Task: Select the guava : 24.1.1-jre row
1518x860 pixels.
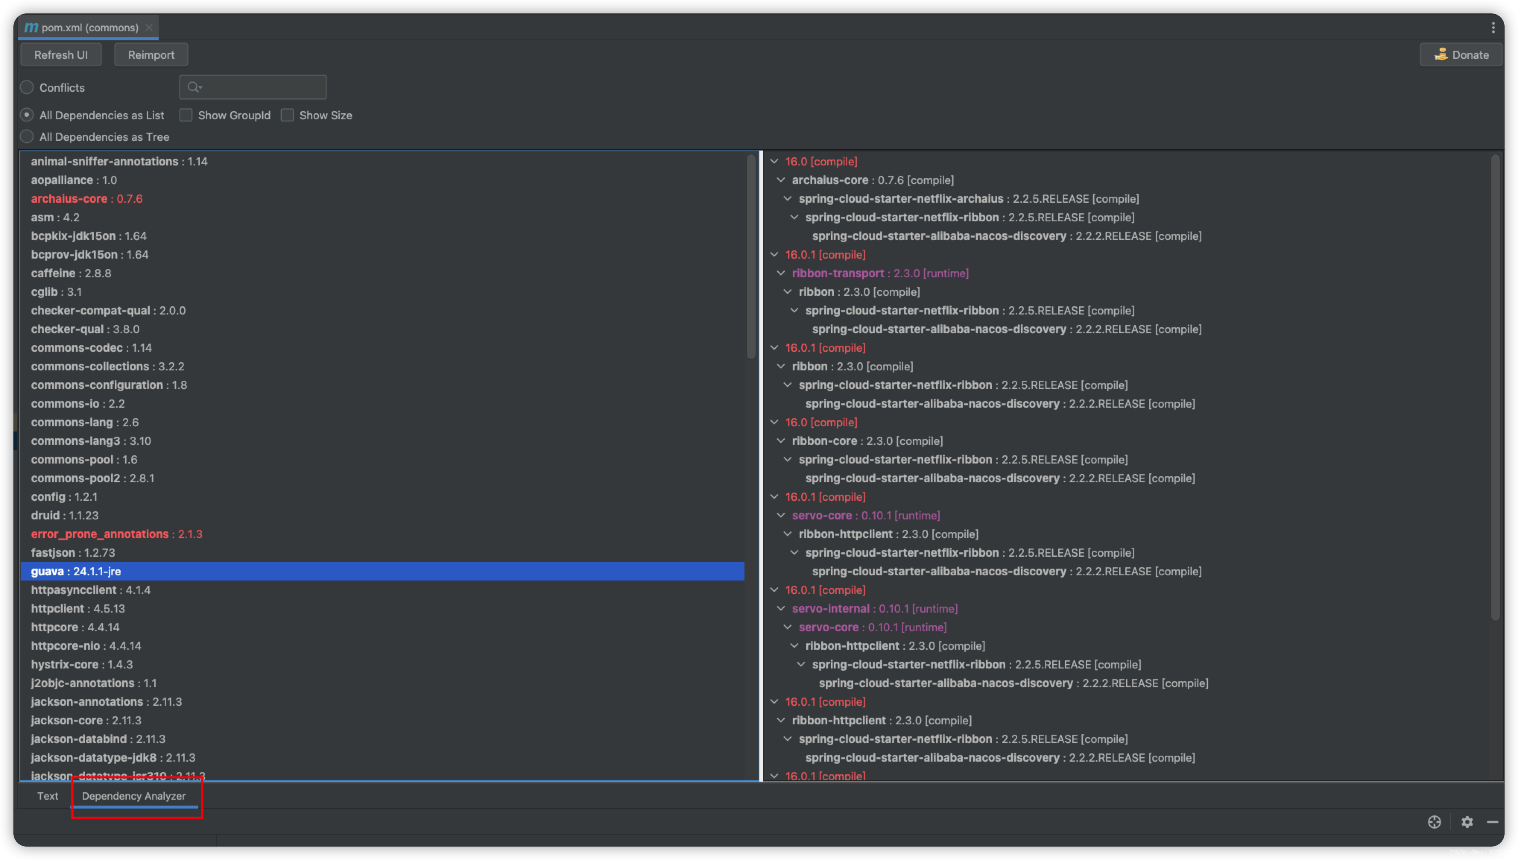Action: (x=382, y=571)
